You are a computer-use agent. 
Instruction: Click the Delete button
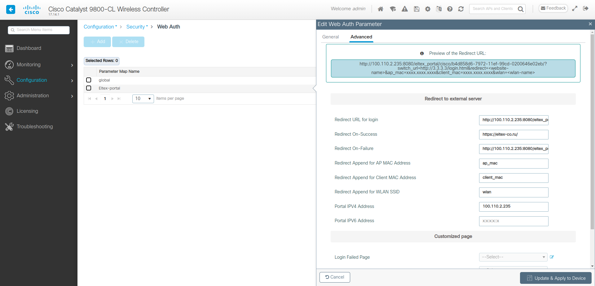point(128,42)
